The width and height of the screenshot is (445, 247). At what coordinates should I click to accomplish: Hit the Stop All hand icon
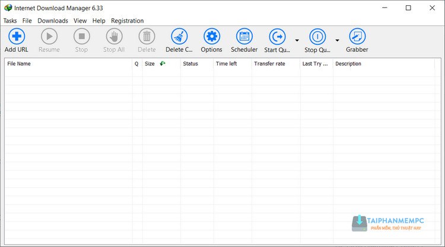114,37
